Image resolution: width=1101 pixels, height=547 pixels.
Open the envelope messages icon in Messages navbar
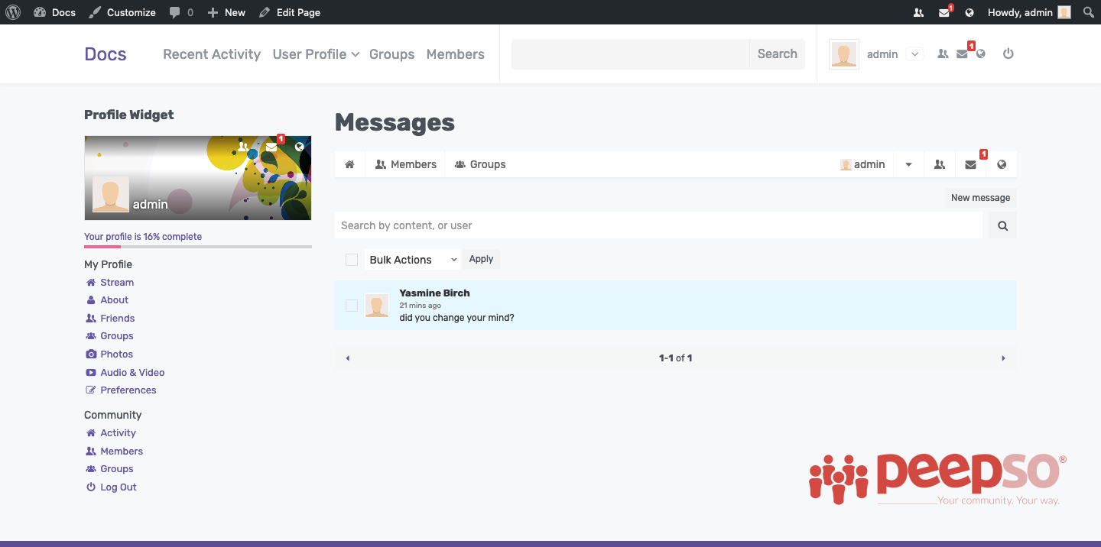tap(970, 164)
